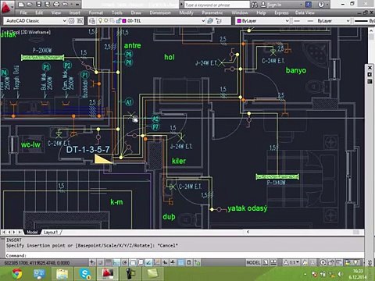Open Skype from the taskbar

[84, 274]
